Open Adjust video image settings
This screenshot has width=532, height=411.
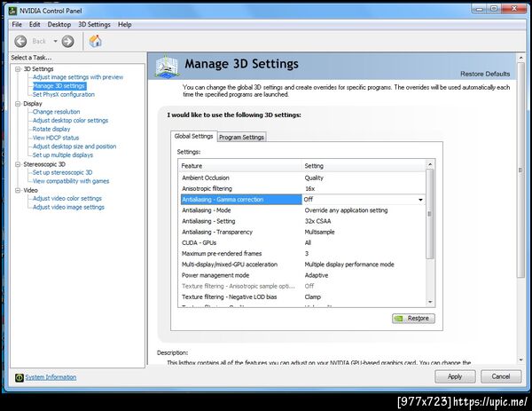[68, 207]
